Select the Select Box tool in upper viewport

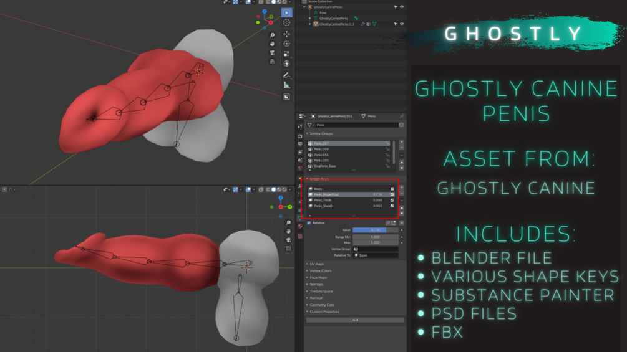point(287,12)
